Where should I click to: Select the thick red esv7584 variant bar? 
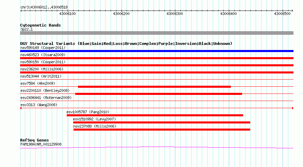[x=155, y=87]
